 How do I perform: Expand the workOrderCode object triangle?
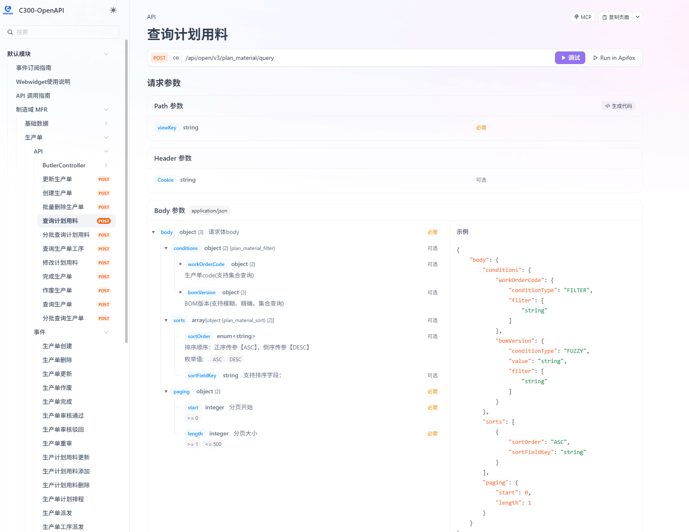coord(180,264)
